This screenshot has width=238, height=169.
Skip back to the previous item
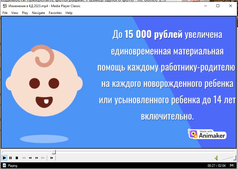click(23, 158)
